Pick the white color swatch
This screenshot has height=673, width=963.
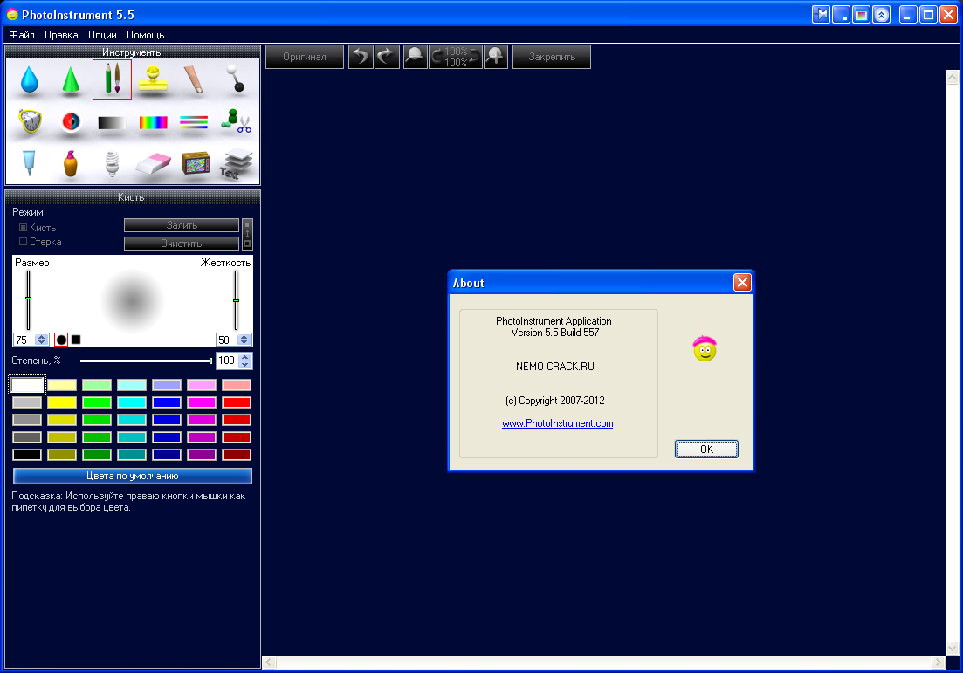pos(27,385)
